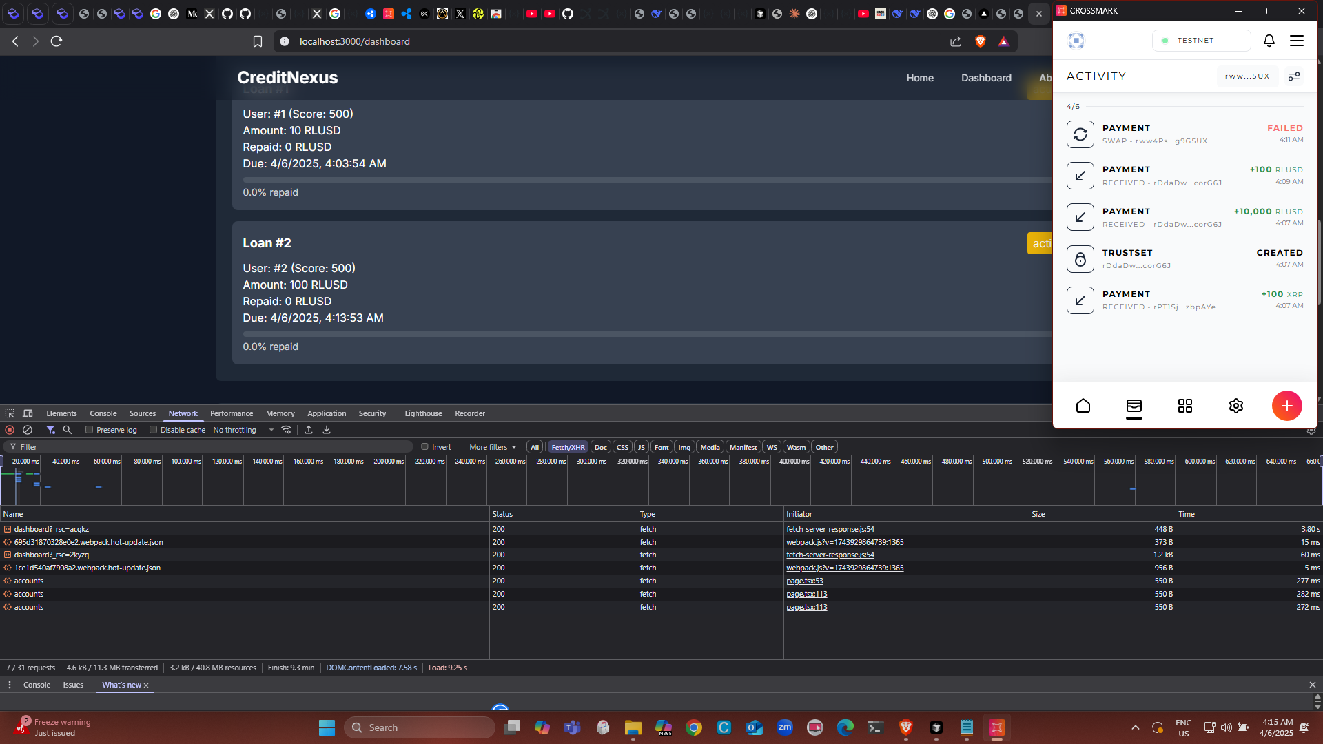Click the network Filter input field

coord(207,447)
